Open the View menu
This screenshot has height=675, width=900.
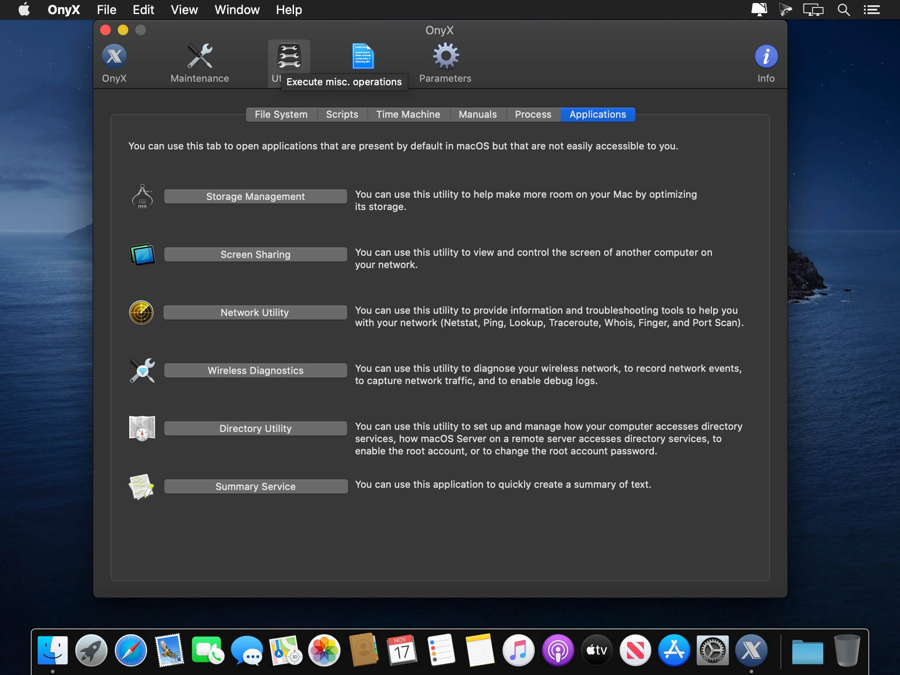click(x=184, y=10)
